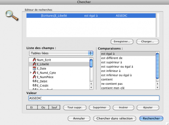Click down arrow of comparisons scrollbar
Viewport: 169px width, 125px height.
pos(158,87)
